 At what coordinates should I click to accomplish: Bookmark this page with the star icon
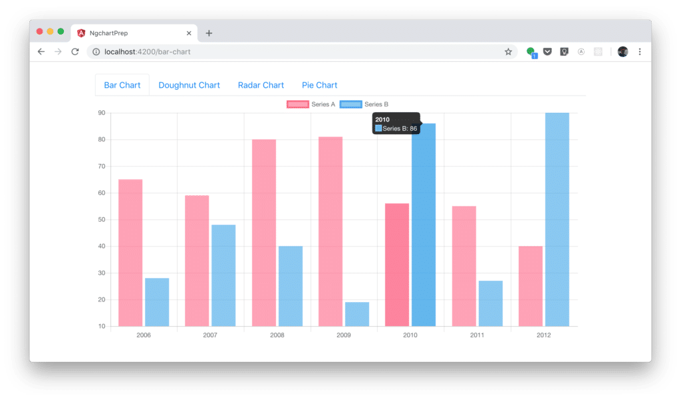508,52
